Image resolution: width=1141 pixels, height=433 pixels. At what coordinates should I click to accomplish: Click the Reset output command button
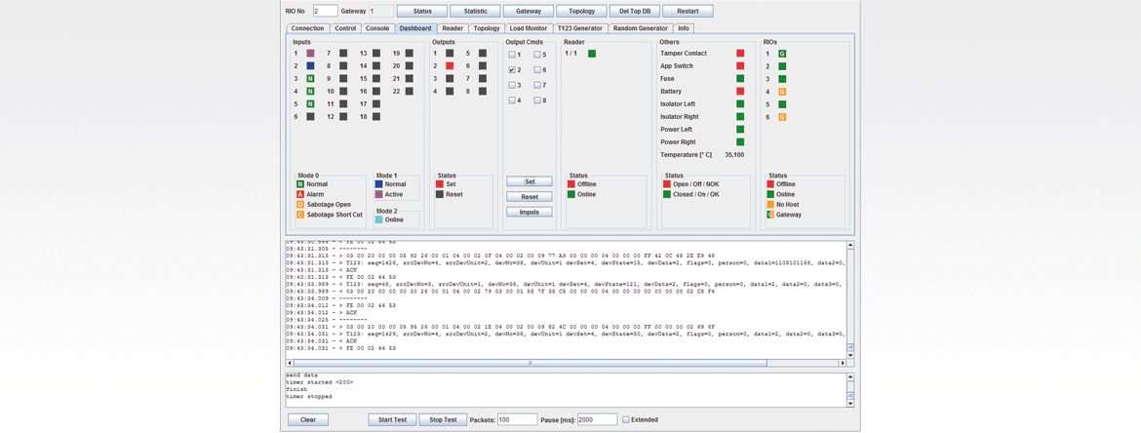529,196
